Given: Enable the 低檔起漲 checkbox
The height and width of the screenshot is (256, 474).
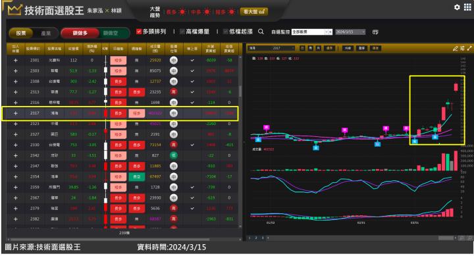Looking at the screenshot, I should [x=226, y=32].
